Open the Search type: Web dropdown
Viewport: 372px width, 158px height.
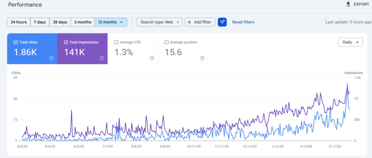(x=159, y=22)
